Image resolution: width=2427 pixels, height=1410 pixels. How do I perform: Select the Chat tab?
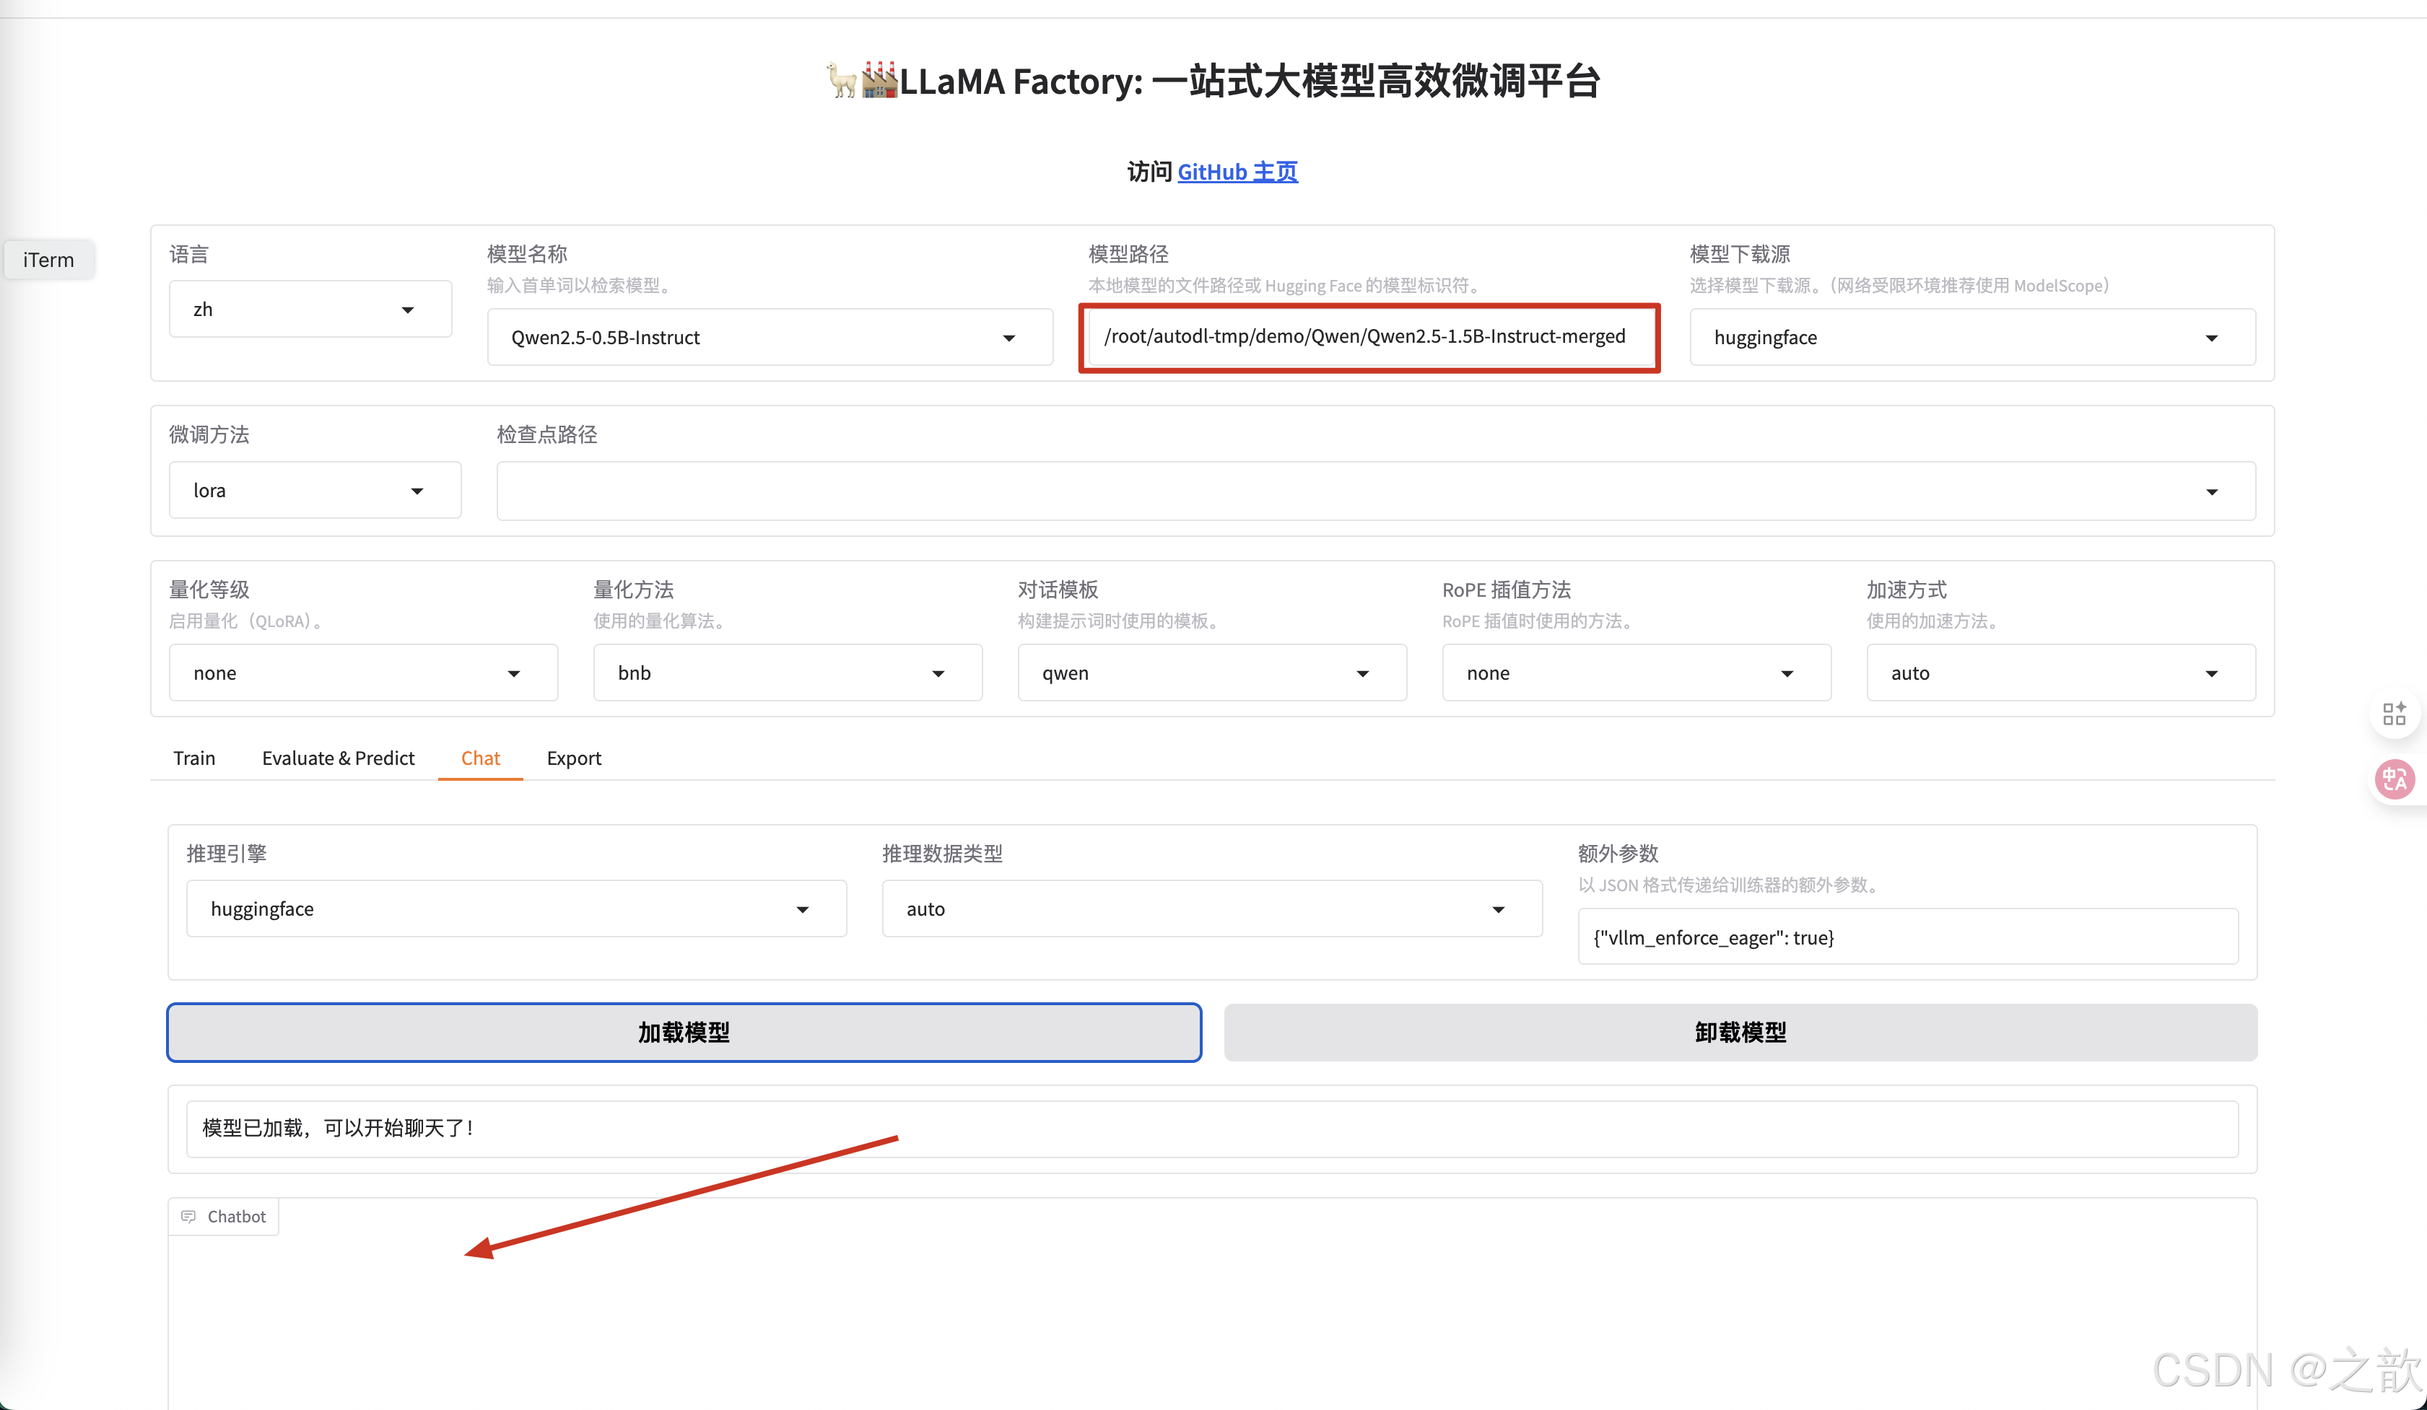(x=481, y=758)
